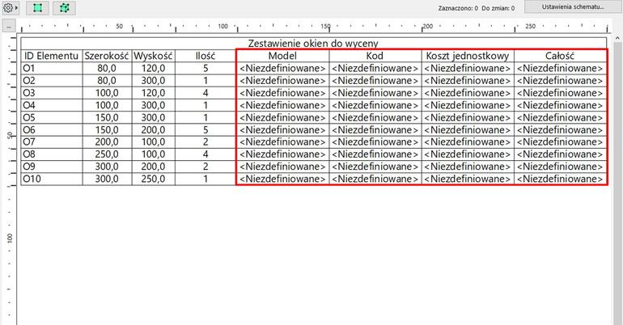Click the height 300,0 in row O2

click(154, 81)
